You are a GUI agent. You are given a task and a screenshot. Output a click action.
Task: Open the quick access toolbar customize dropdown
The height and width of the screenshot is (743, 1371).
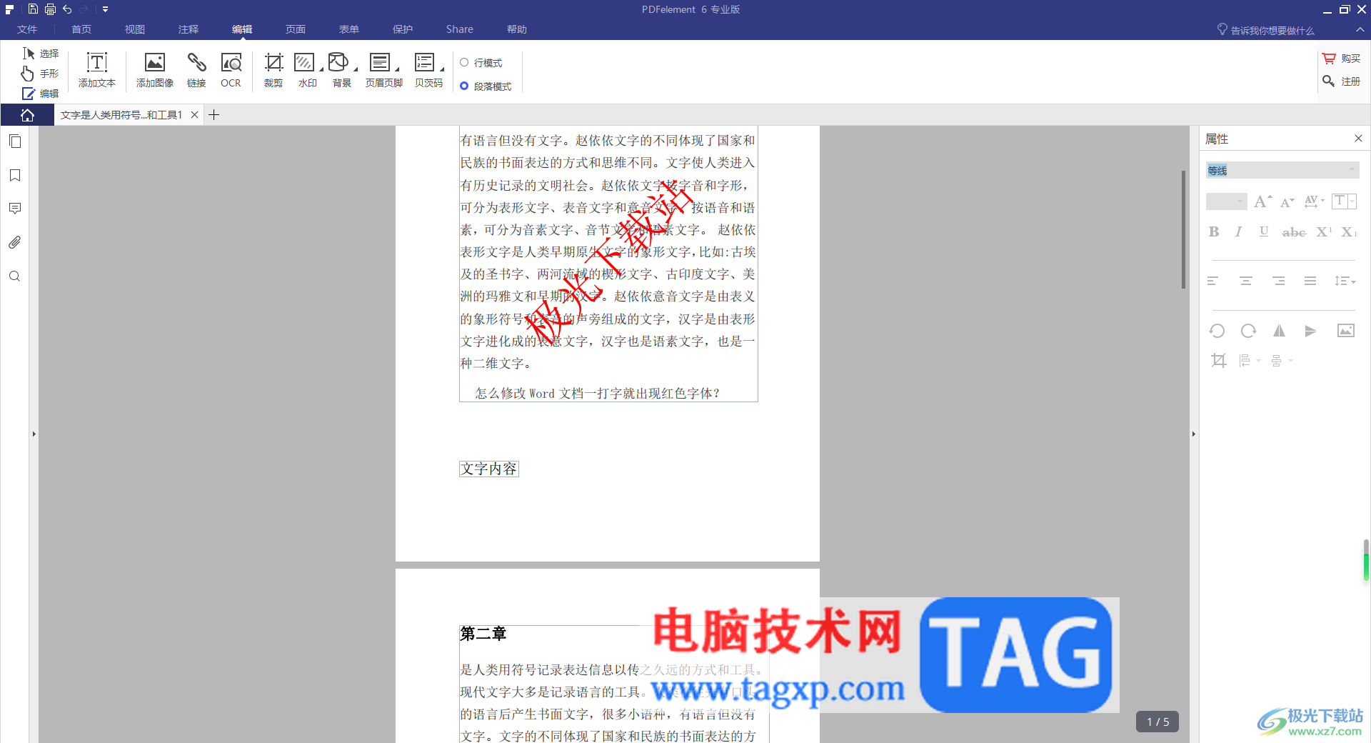105,9
